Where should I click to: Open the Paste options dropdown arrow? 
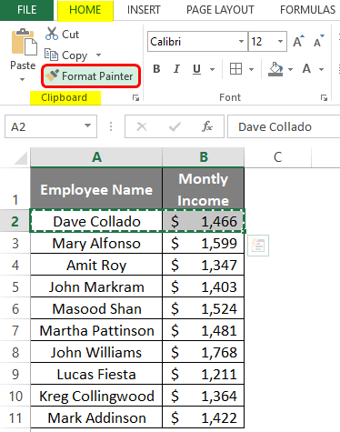(22, 80)
